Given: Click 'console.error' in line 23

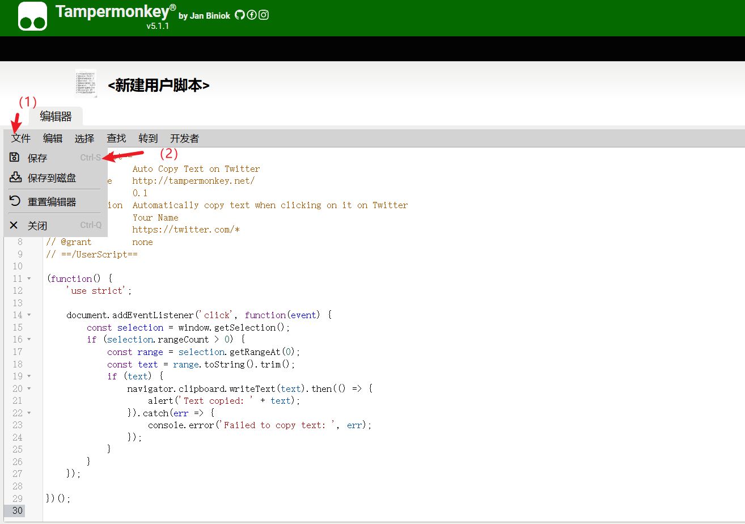Looking at the screenshot, I should pos(181,425).
